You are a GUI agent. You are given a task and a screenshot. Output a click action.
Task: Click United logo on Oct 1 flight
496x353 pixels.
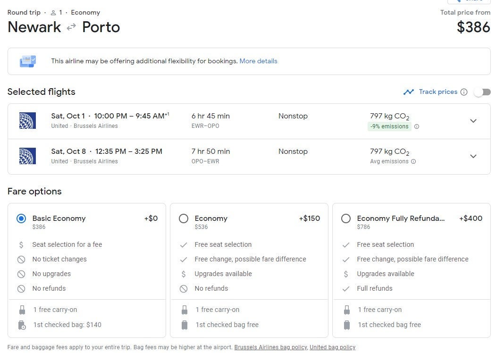27,121
